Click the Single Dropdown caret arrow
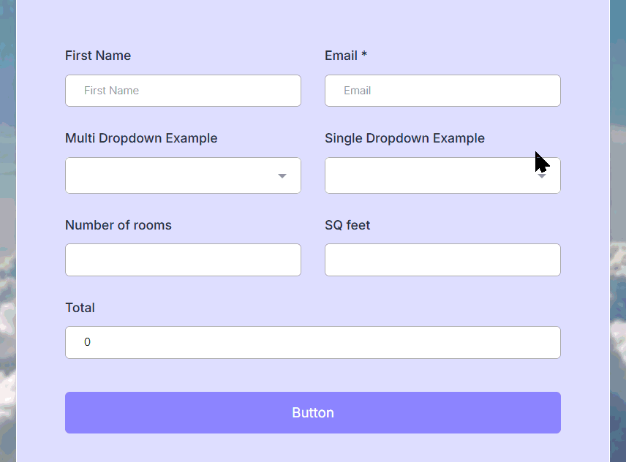Image resolution: width=626 pixels, height=462 pixels. tap(542, 176)
